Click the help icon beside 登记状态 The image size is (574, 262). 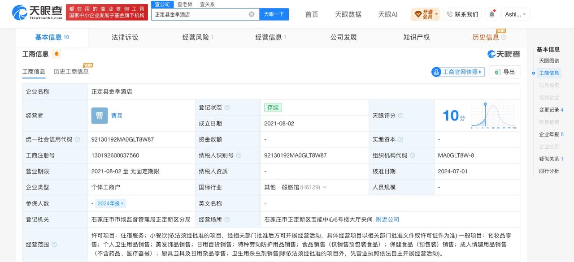point(227,107)
